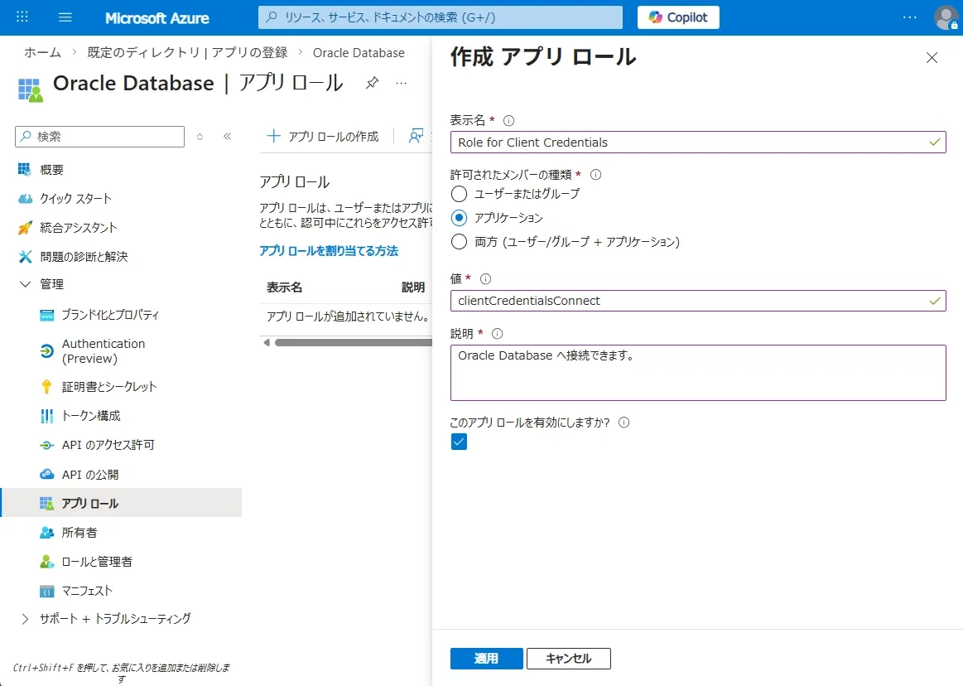Pin the Oracle Database アプリ ロール blade
963x686 pixels.
tap(371, 83)
